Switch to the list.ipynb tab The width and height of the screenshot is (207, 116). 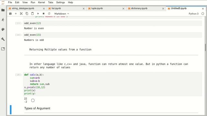56,8
